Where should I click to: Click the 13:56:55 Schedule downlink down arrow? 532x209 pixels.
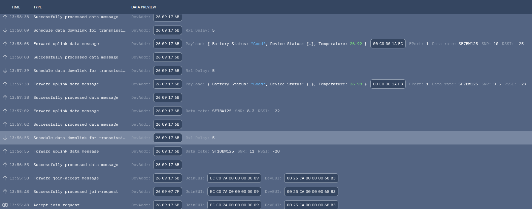[5, 138]
